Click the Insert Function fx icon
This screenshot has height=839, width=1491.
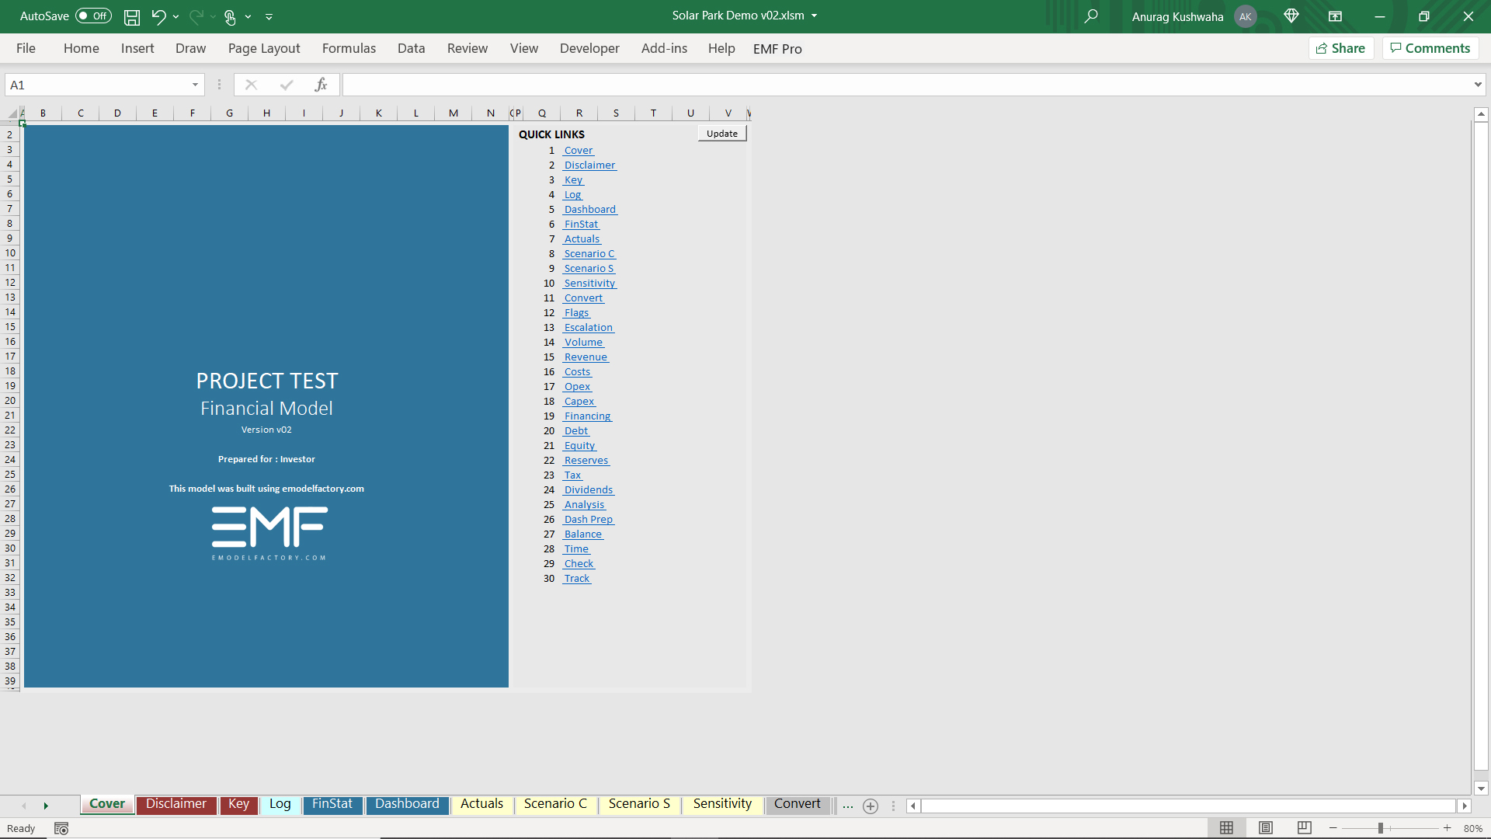321,85
